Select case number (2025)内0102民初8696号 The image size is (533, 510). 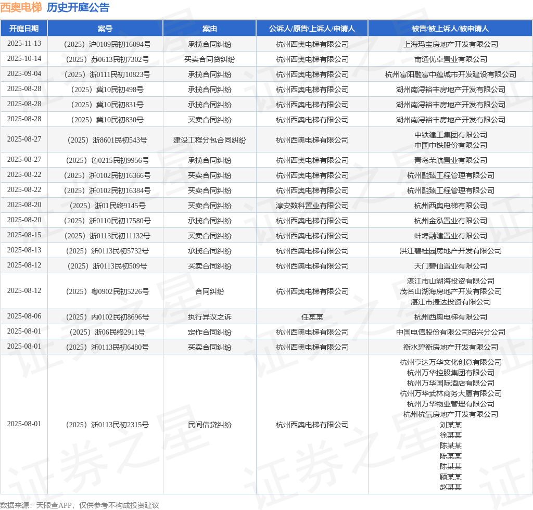coord(107,317)
